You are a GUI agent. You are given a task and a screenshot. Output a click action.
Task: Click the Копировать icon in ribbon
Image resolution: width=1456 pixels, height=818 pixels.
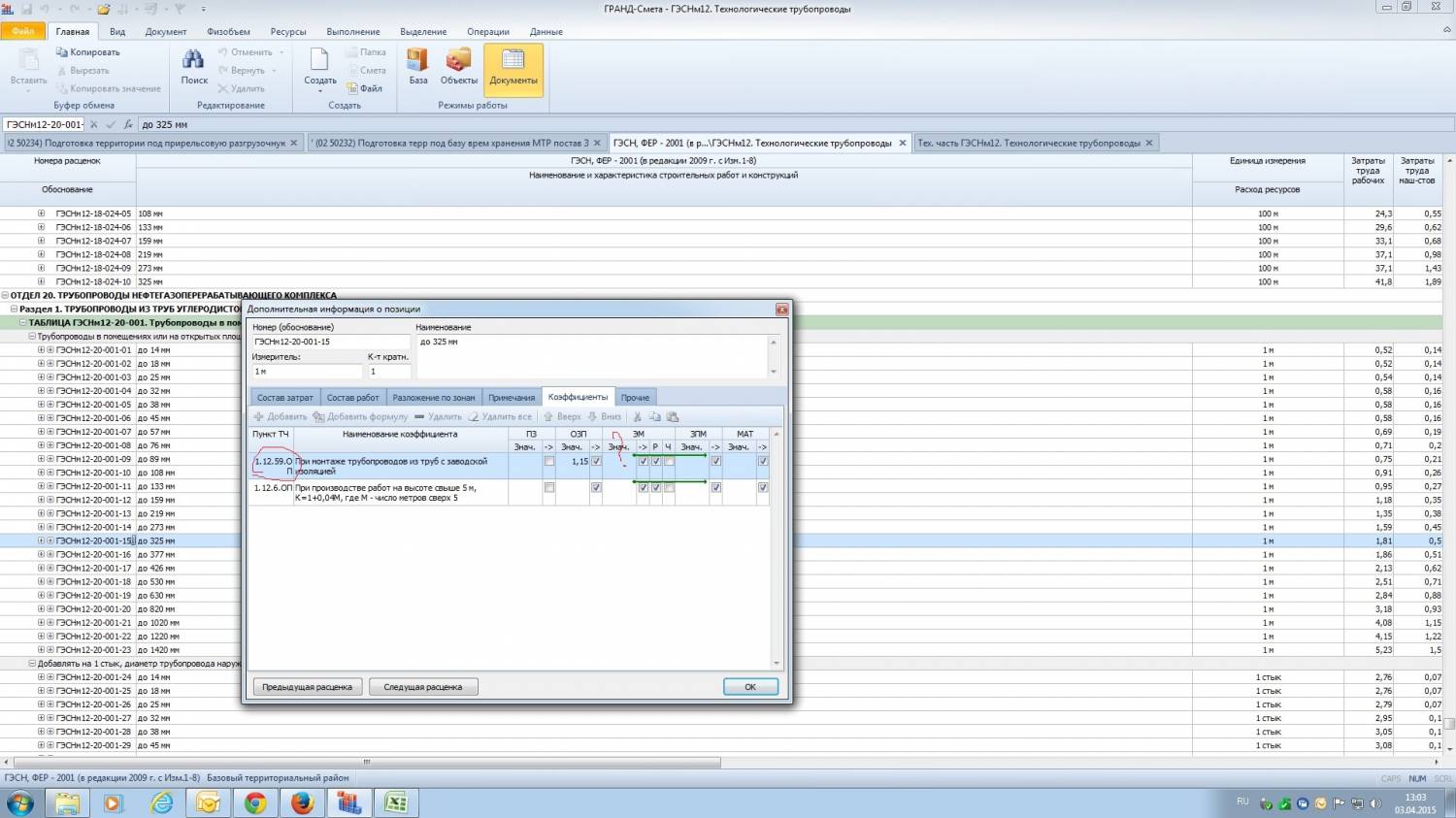pos(62,52)
